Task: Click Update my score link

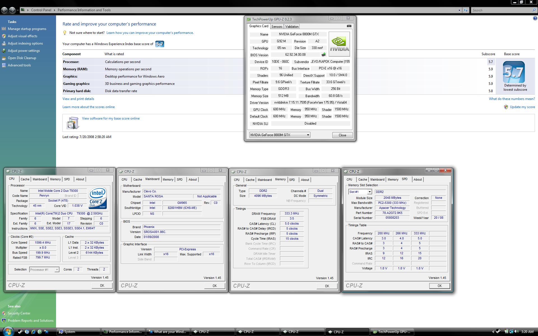Action: click(x=522, y=107)
